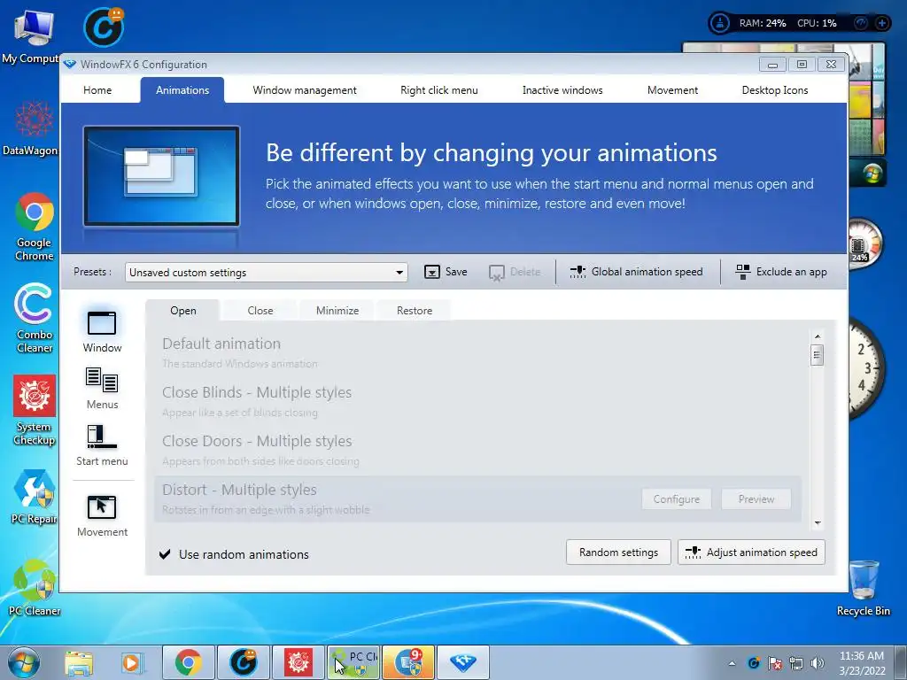Viewport: 907px width, 680px height.
Task: Select the Start menu animations icon
Action: pyautogui.click(x=102, y=437)
